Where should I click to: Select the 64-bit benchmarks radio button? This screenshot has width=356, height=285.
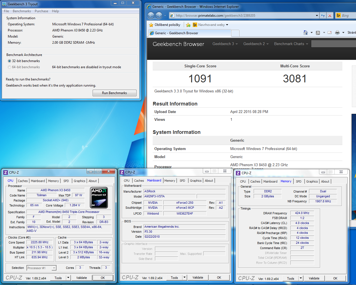click(9, 67)
